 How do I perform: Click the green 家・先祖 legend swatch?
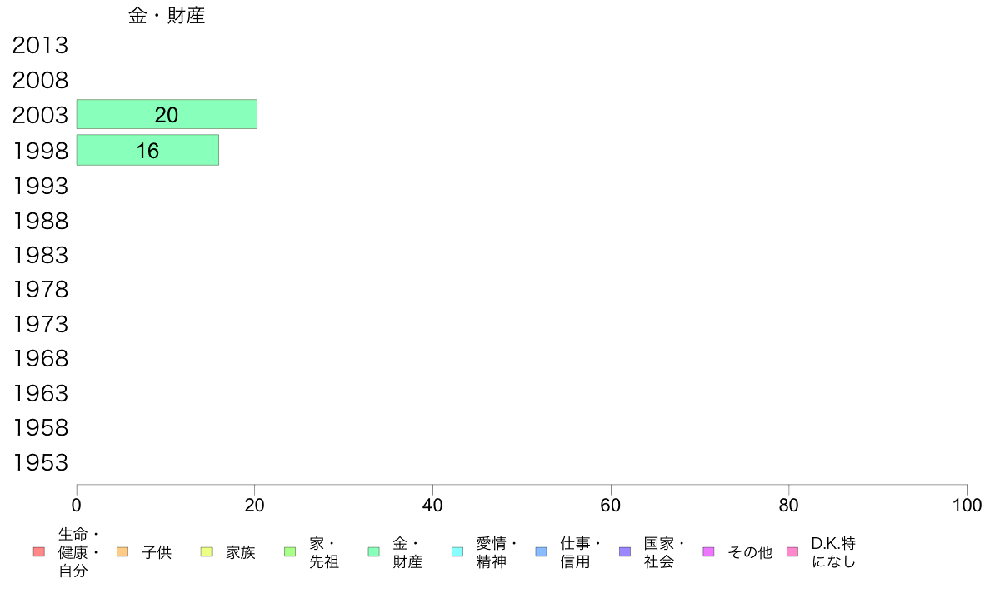(x=290, y=552)
